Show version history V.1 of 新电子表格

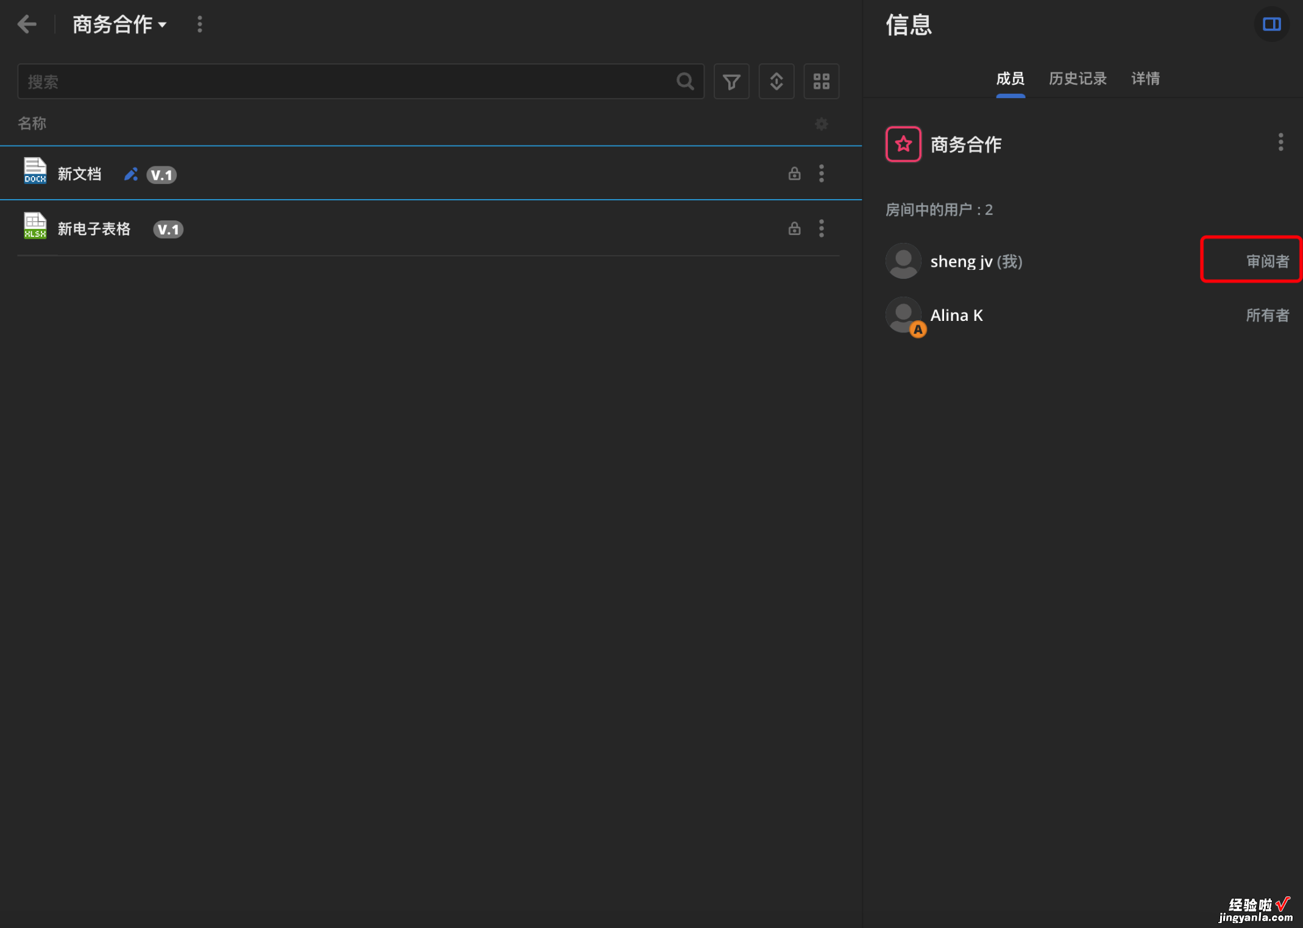[168, 230]
